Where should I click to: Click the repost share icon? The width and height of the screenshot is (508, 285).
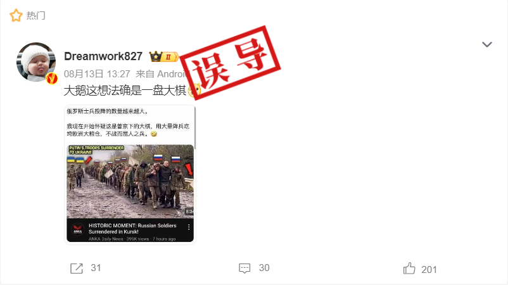[77, 269]
